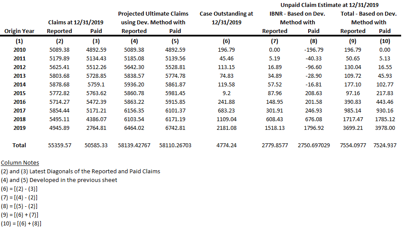Click the "Total" row label
This screenshot has width=402, height=228.
click(x=20, y=145)
